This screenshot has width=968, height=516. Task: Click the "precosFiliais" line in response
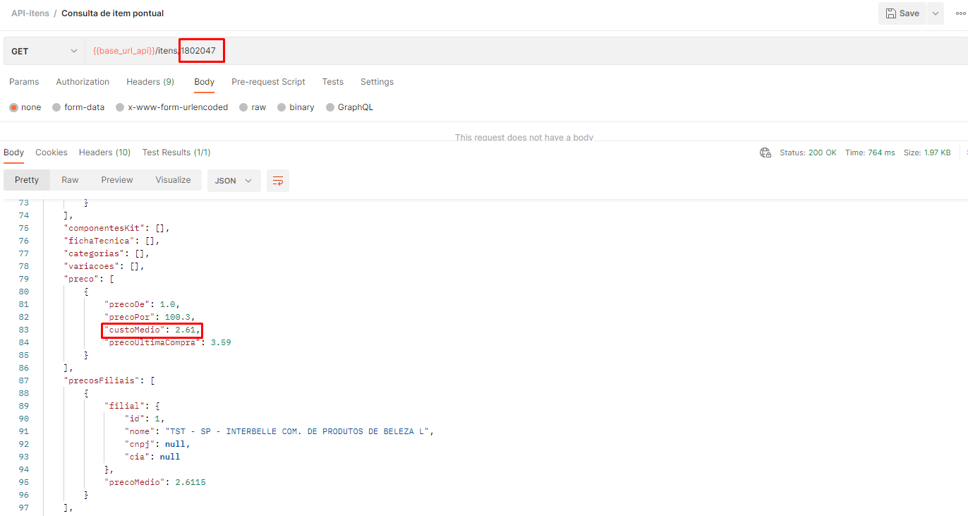point(109,380)
